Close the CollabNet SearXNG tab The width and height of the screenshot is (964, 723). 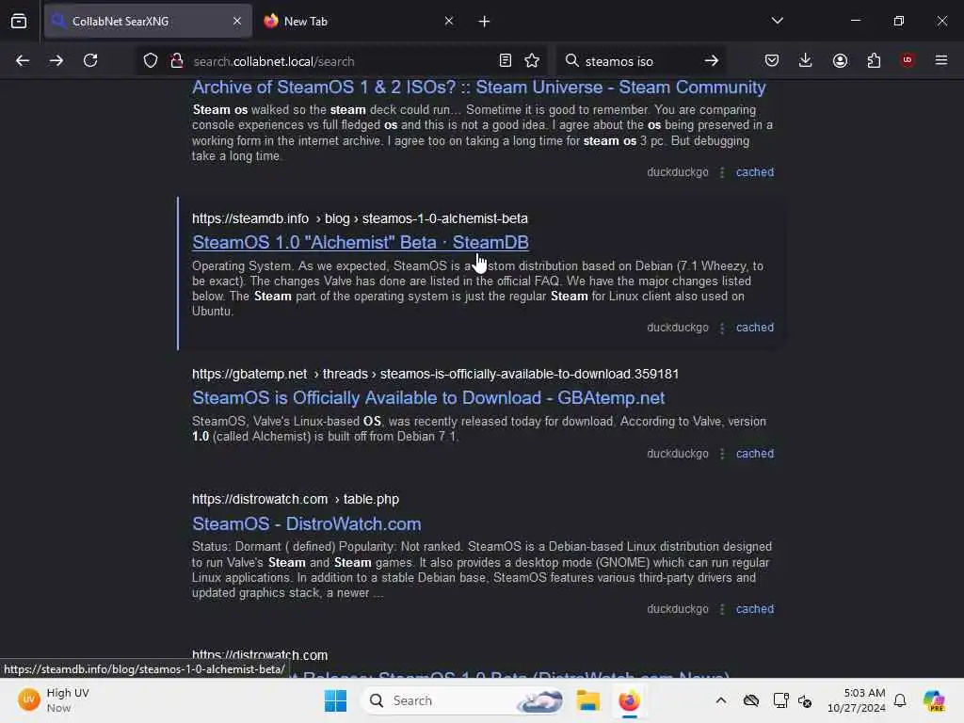click(x=237, y=22)
